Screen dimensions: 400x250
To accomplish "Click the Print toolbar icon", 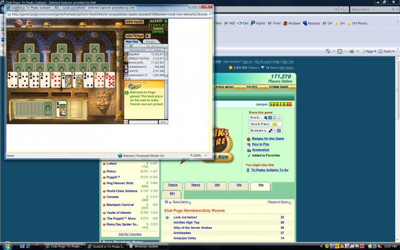I will pyautogui.click(x=351, y=51).
